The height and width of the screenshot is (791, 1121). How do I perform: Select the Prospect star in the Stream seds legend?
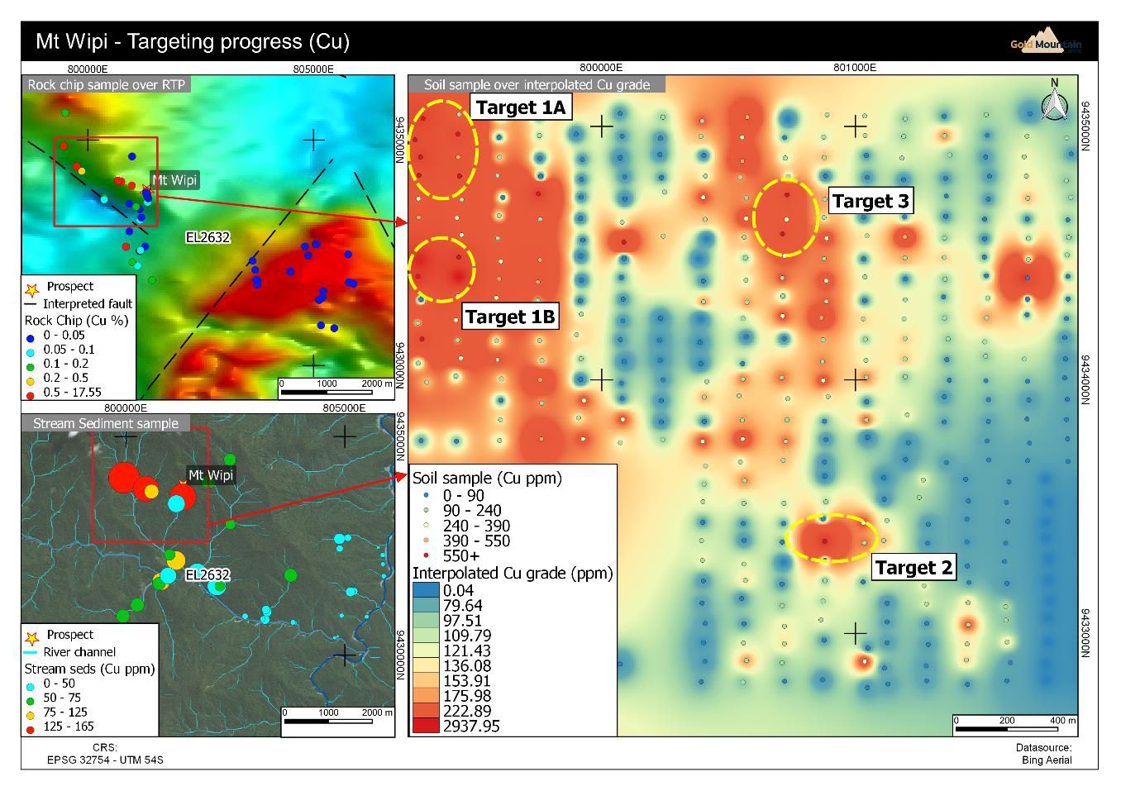(x=33, y=636)
